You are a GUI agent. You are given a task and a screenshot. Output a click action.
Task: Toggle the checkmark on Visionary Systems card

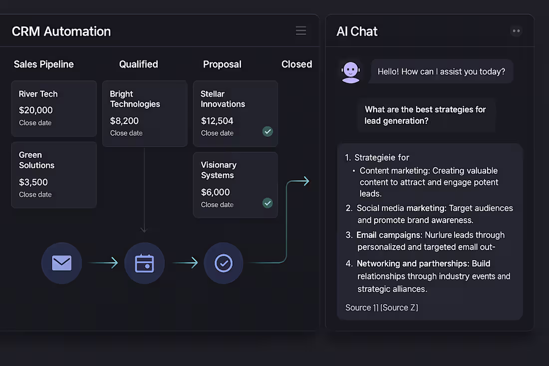pos(268,203)
